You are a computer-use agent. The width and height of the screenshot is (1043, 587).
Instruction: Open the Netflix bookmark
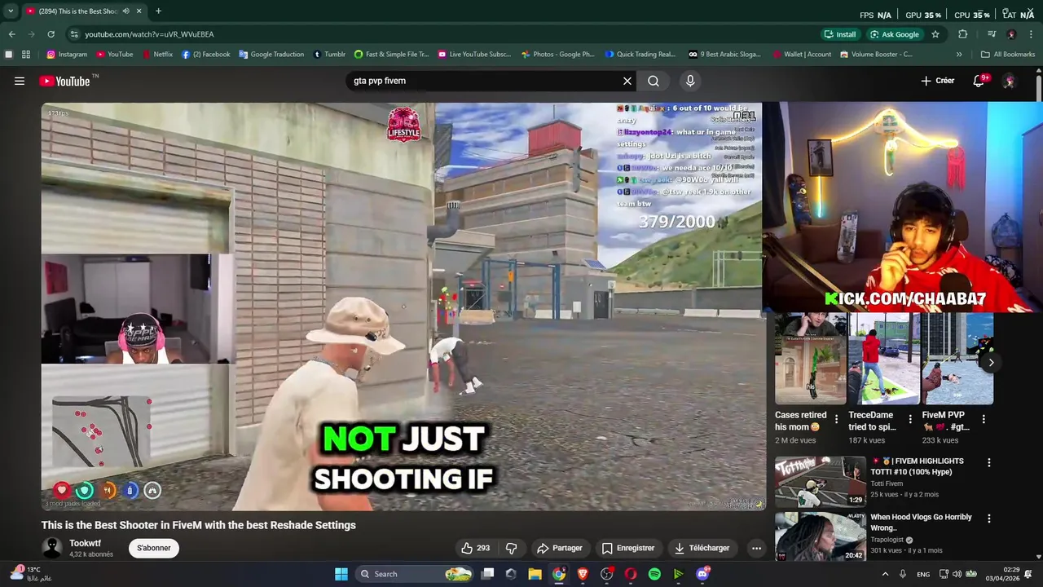point(157,55)
